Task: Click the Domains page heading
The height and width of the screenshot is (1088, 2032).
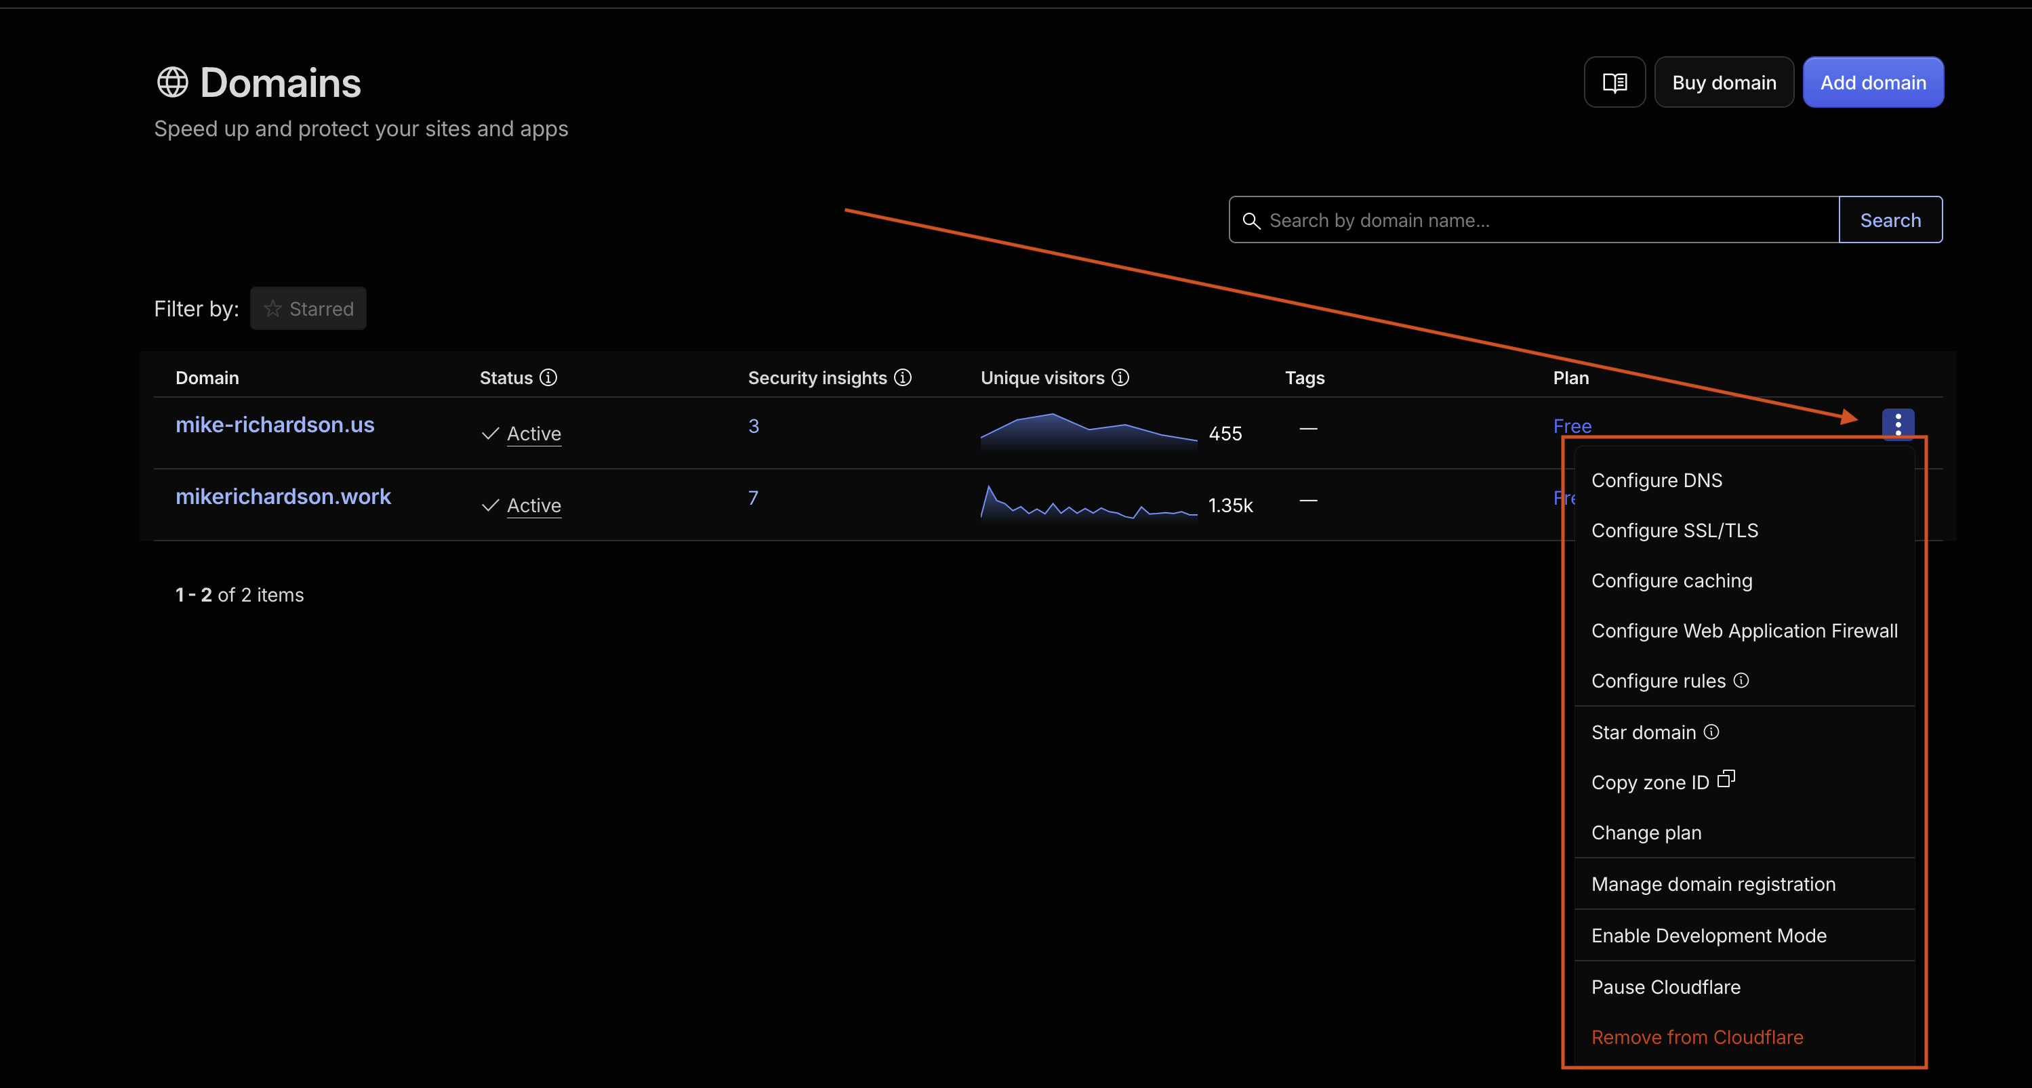Action: (280, 82)
